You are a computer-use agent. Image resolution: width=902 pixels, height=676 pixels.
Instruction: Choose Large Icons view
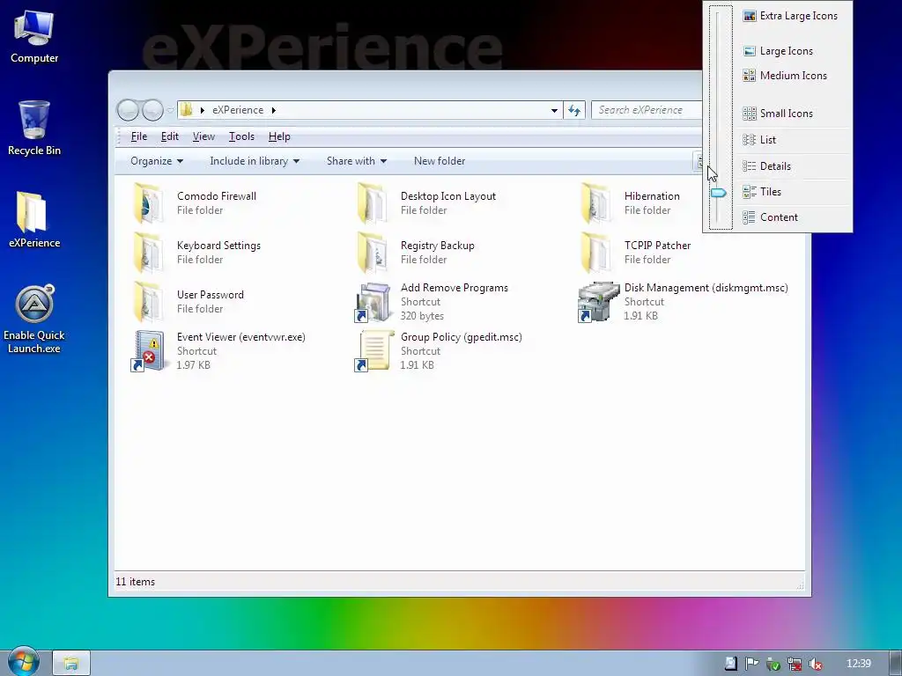793,51
